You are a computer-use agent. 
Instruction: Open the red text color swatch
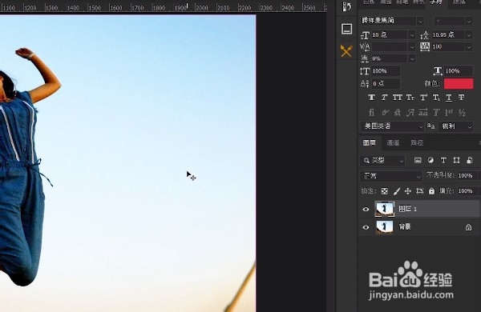459,83
